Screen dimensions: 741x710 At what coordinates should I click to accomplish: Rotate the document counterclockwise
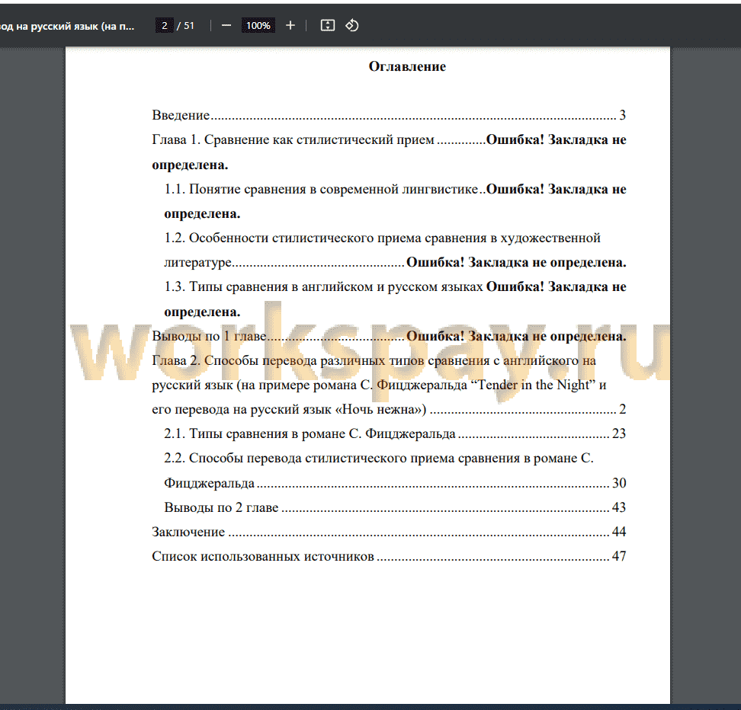click(x=352, y=25)
